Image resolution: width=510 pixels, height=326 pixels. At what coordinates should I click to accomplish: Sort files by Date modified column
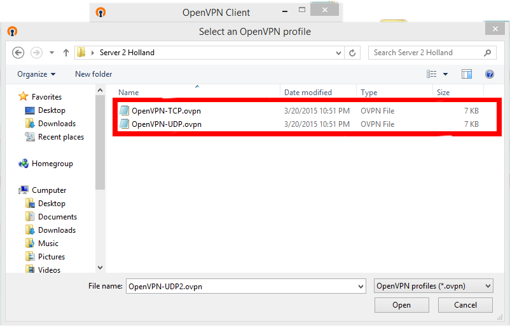(x=308, y=93)
